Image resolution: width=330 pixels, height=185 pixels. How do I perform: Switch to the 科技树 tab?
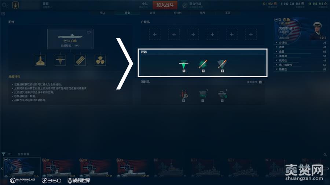click(177, 13)
